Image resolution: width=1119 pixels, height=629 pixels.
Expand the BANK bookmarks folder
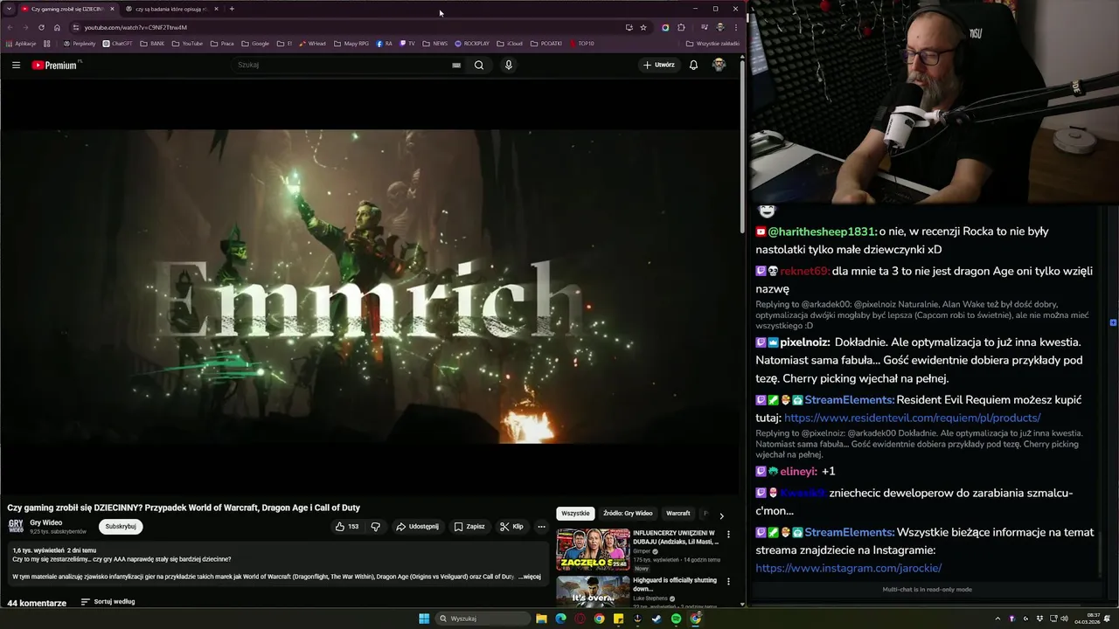tap(152, 44)
